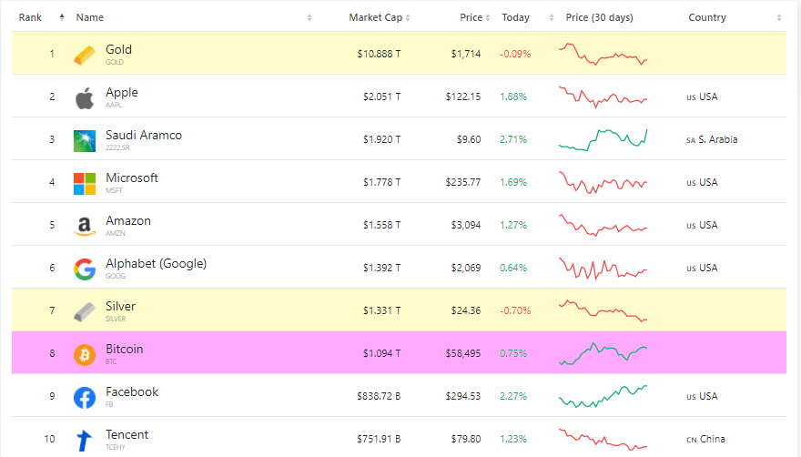Open the Tencent company link
Image resolution: width=801 pixels, height=457 pixels.
(127, 435)
